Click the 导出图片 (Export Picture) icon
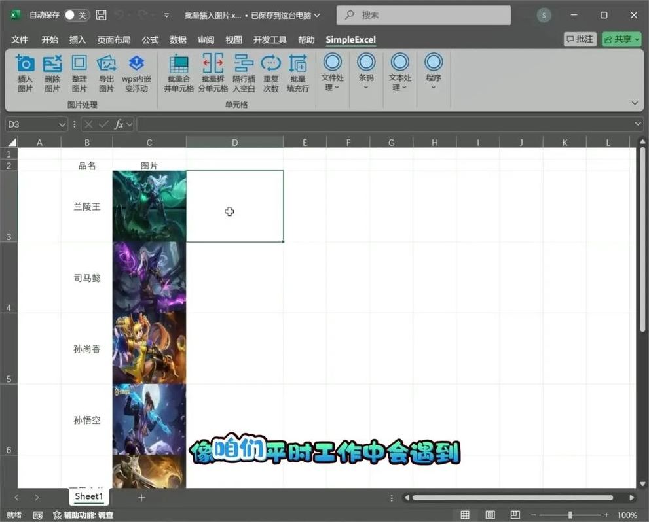649x522 pixels. pyautogui.click(x=106, y=73)
